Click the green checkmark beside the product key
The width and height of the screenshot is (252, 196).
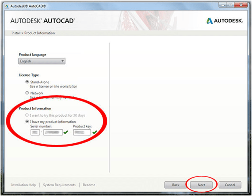95,132
